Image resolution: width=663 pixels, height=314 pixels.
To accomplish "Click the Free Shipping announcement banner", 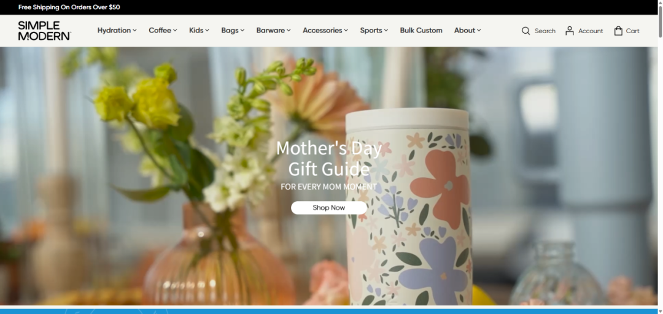I will [69, 7].
